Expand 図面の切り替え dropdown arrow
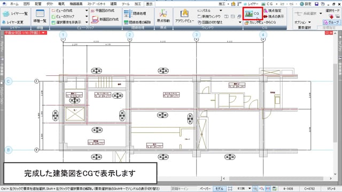The image size is (342, 192). (240, 22)
